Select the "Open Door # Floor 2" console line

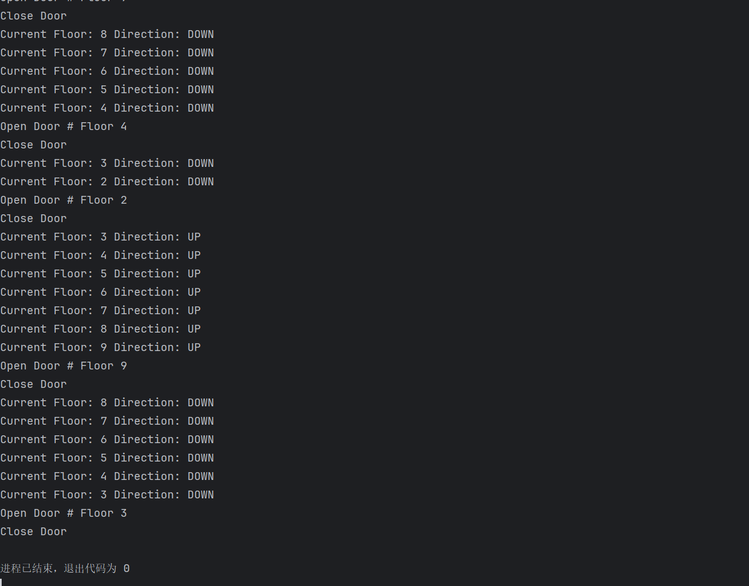coord(64,200)
